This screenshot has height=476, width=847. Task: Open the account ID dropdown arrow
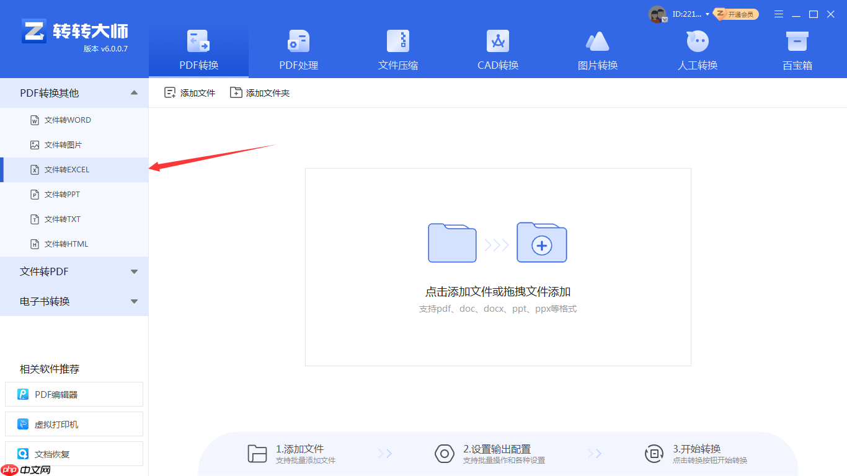click(707, 14)
